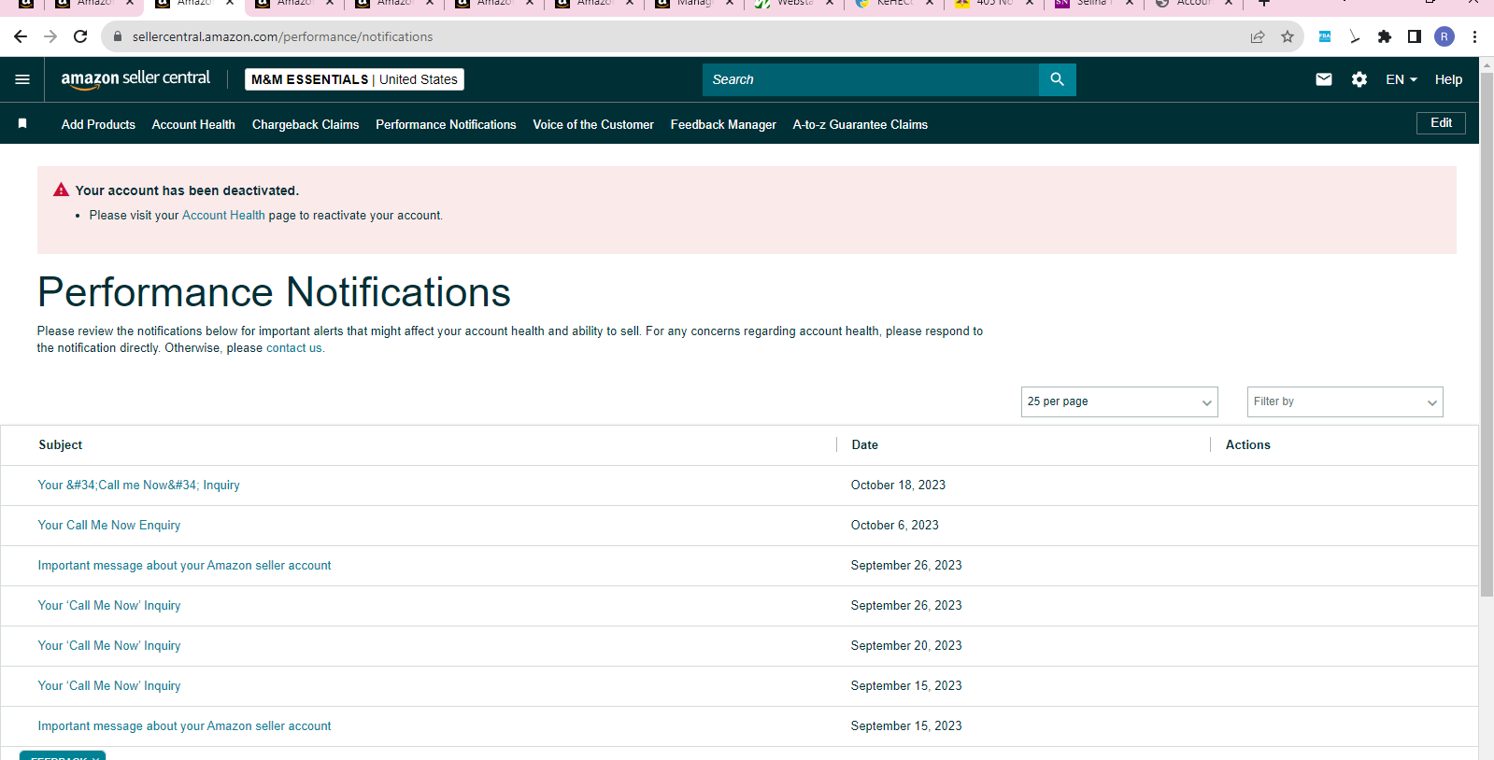This screenshot has width=1494, height=760.
Task: Click the search magnifier button
Action: click(1057, 79)
